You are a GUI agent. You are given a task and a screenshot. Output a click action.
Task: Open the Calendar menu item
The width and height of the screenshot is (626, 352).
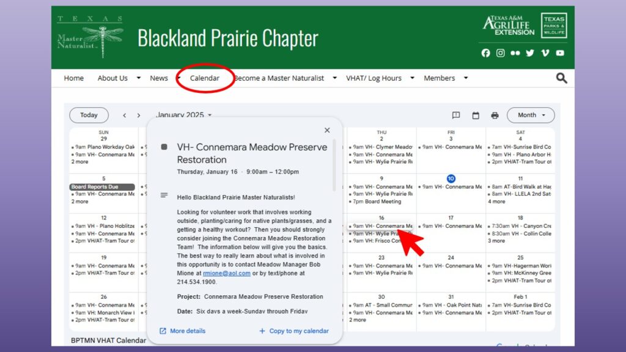[205, 78]
